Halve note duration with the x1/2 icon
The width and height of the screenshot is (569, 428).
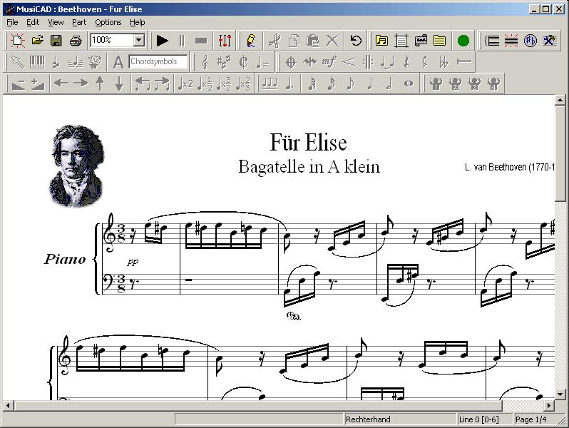(x=205, y=83)
